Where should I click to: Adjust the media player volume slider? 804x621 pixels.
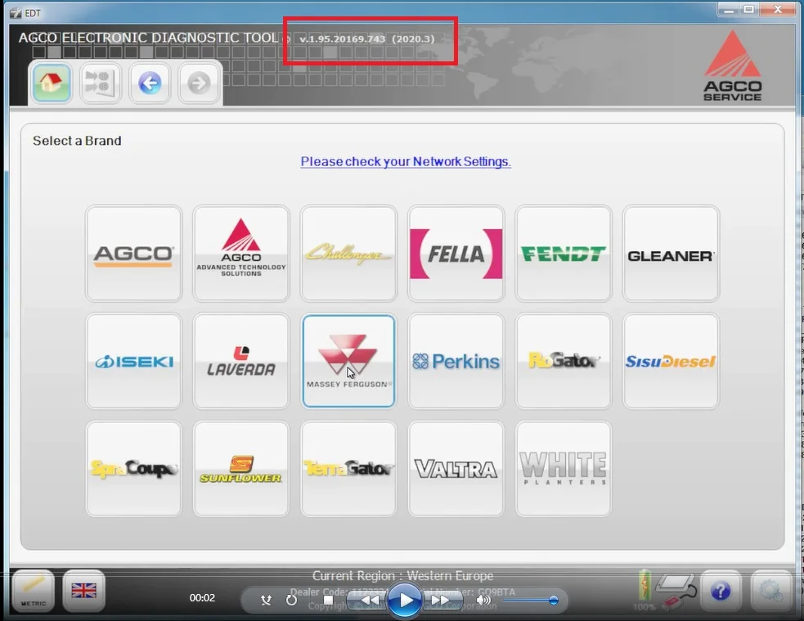click(530, 600)
